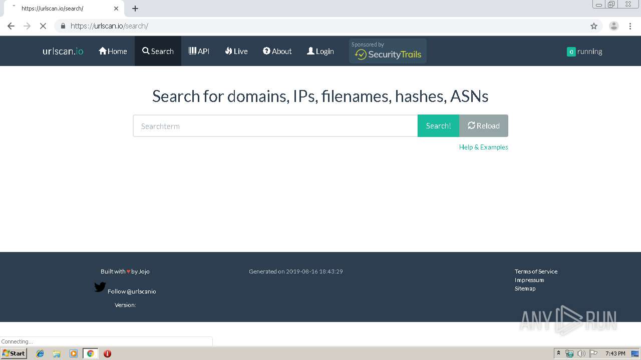This screenshot has height=360, width=641.
Task: Click the taskbar clock 7:43 PM
Action: 615,353
